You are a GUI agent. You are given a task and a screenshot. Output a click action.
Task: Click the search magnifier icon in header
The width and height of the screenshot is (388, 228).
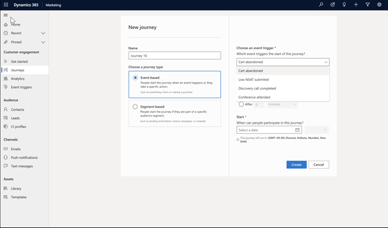click(x=321, y=4)
